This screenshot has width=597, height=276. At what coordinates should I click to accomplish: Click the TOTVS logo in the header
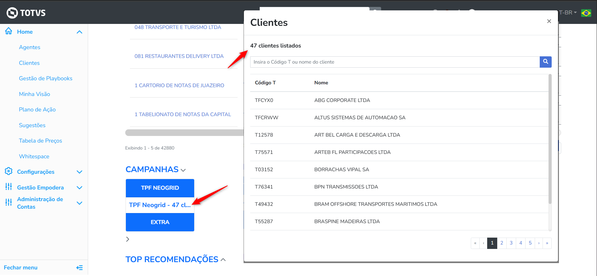click(26, 13)
